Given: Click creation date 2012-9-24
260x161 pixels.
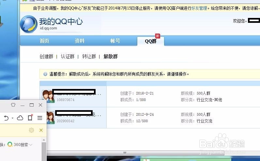Looking at the screenshot, I should tap(145, 114).
